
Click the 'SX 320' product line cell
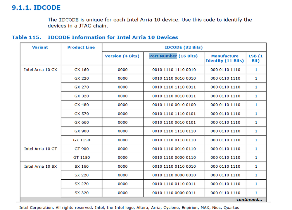tap(82, 193)
